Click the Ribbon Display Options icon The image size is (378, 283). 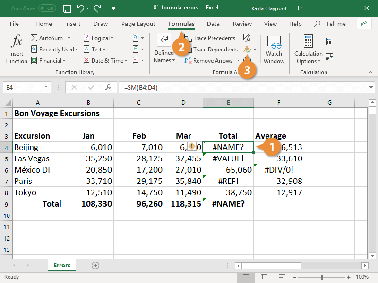click(301, 8)
